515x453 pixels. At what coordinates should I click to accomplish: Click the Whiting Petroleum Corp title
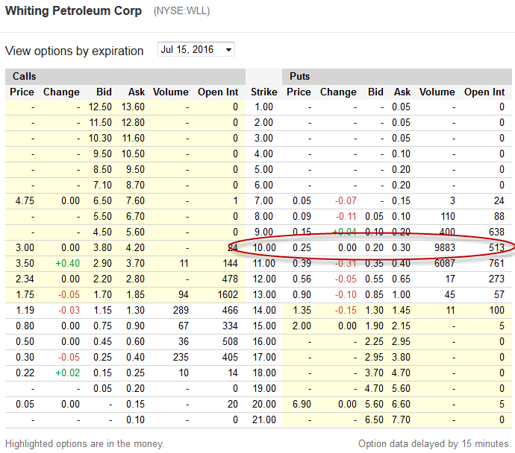pos(74,11)
